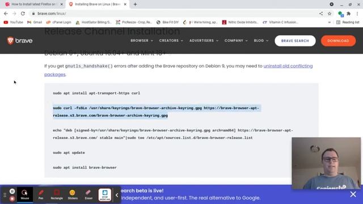Click the sudo apt install apt-transport-https curl line

tap(96, 93)
